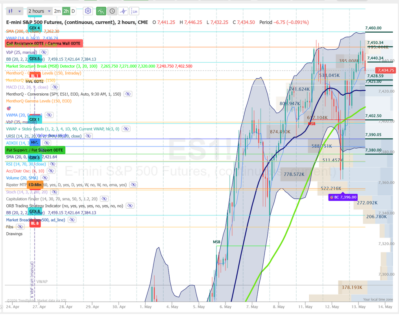Click the green MSB label near 6 May
Image resolution: width=399 pixels, height=315 pixels.
[x=216, y=242]
